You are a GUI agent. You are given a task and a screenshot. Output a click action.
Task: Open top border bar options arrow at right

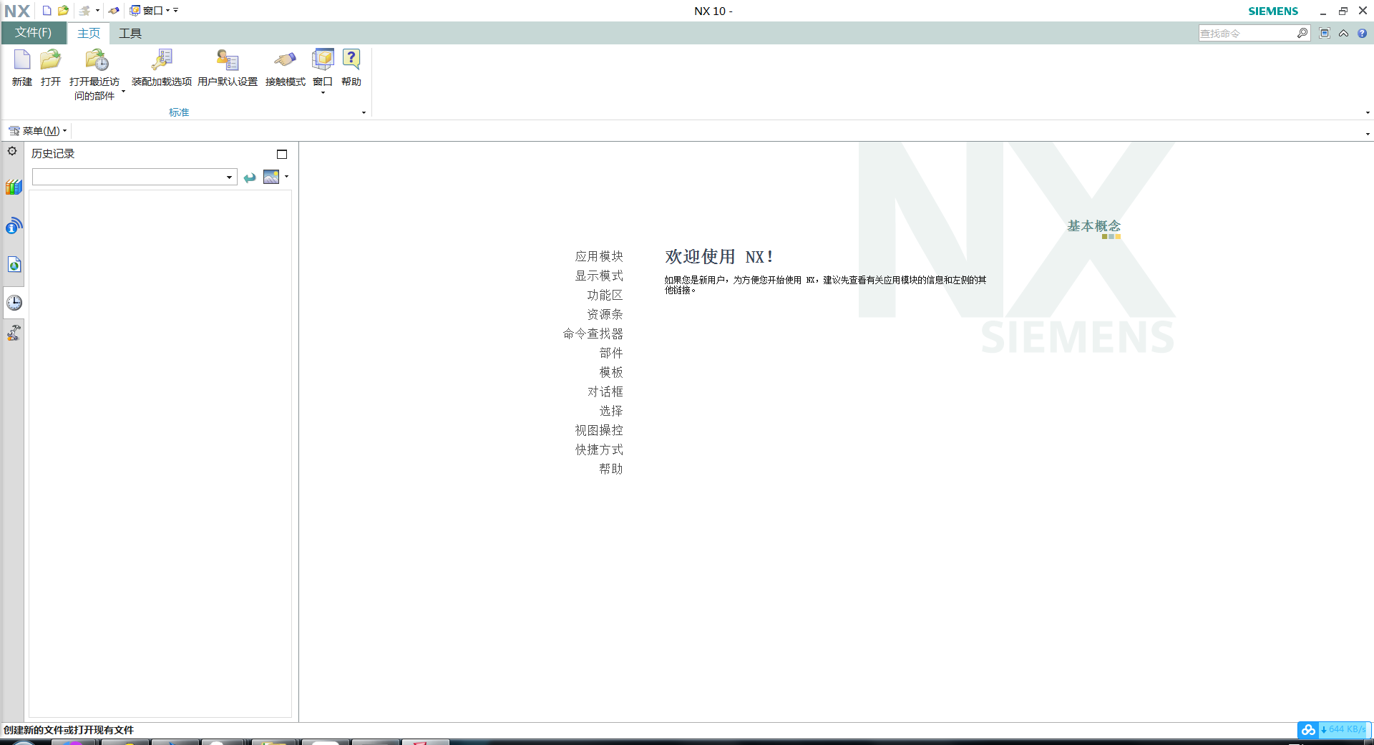[x=1368, y=134]
